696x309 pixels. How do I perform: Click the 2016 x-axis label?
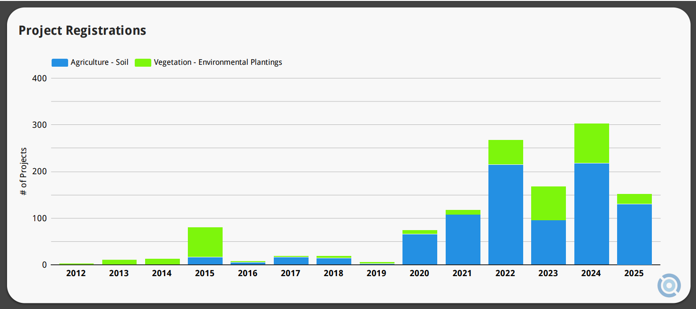pos(248,273)
